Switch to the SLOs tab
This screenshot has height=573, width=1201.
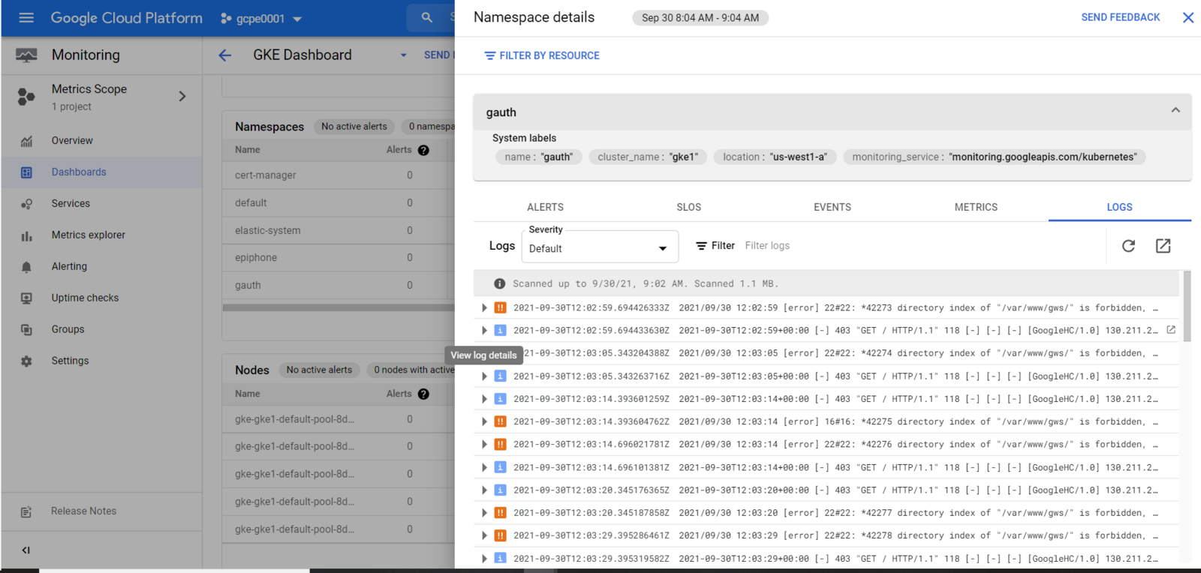click(688, 207)
